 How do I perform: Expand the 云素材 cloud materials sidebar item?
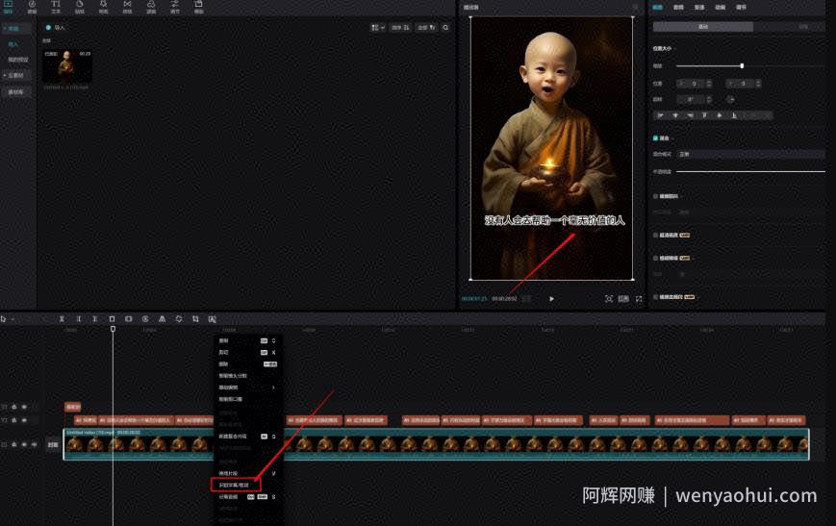(14, 76)
